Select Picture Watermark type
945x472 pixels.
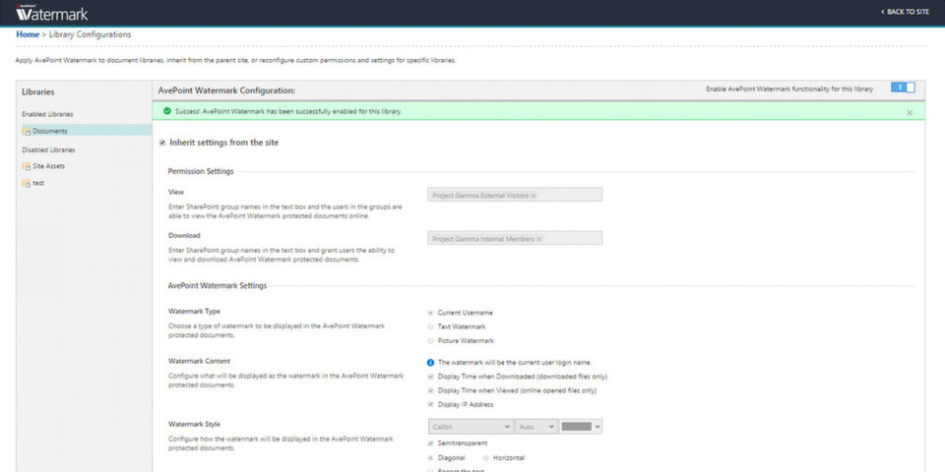tap(430, 341)
